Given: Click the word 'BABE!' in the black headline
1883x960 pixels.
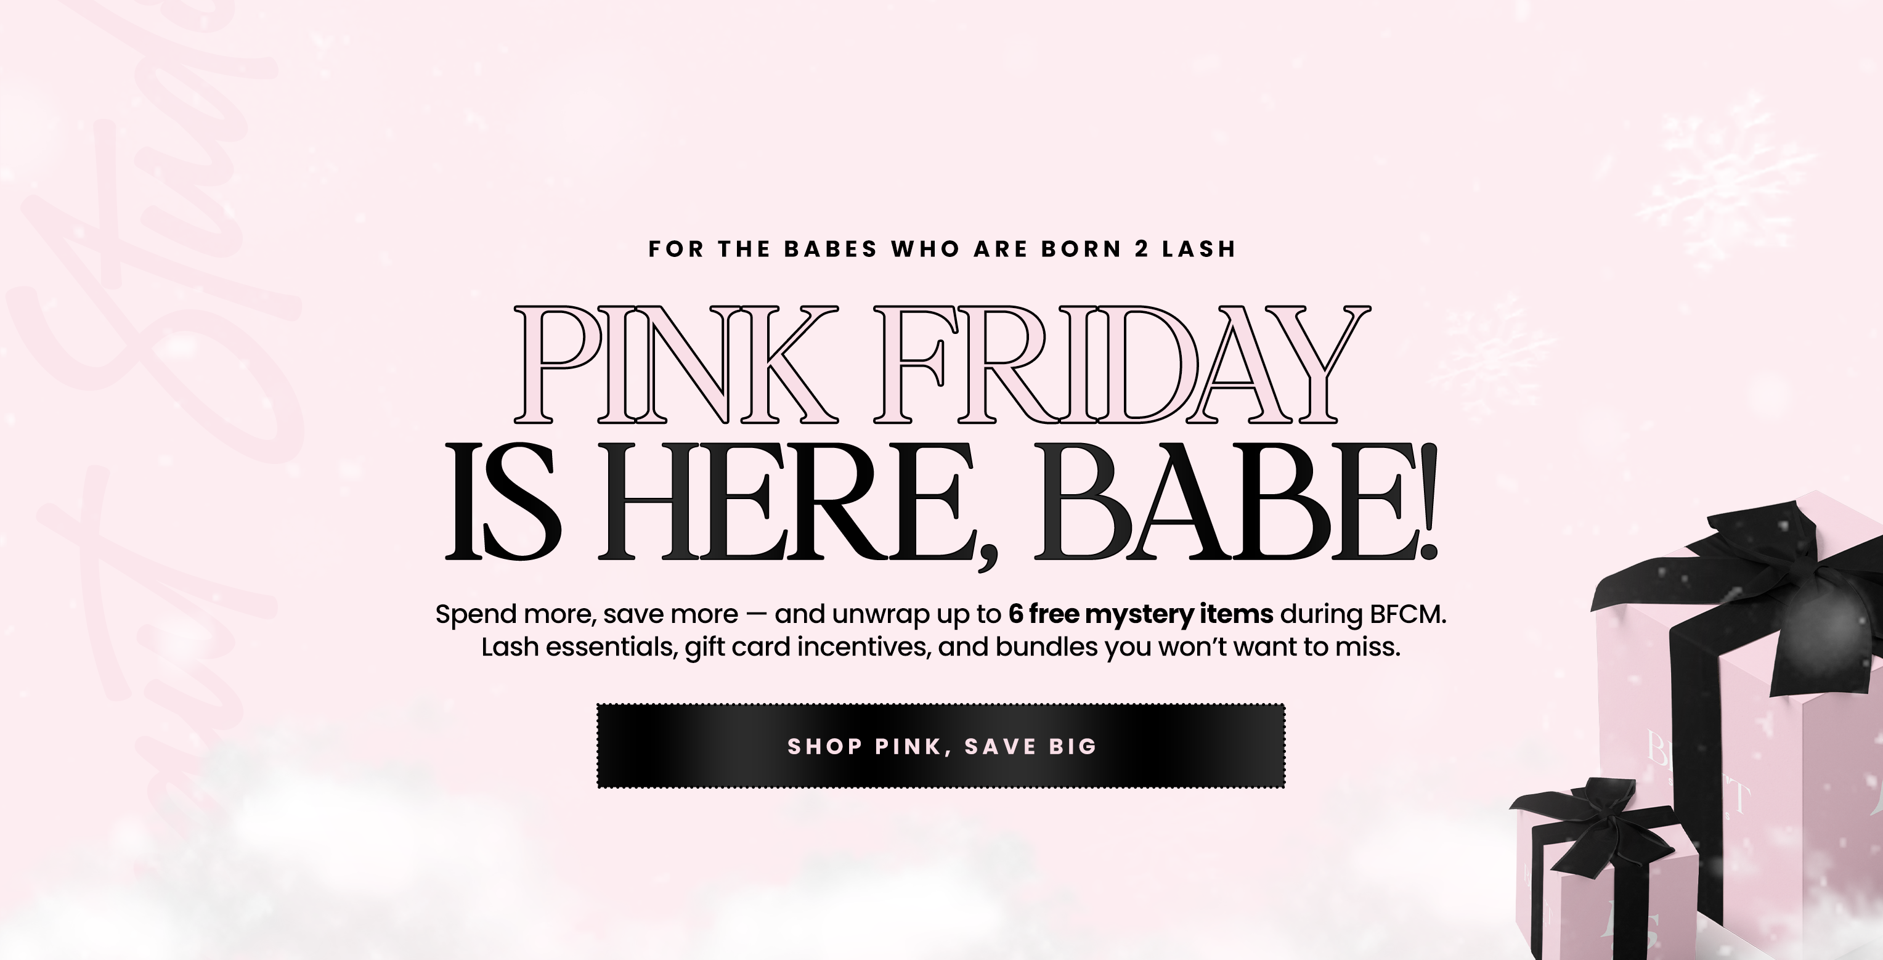Looking at the screenshot, I should (x=1235, y=505).
